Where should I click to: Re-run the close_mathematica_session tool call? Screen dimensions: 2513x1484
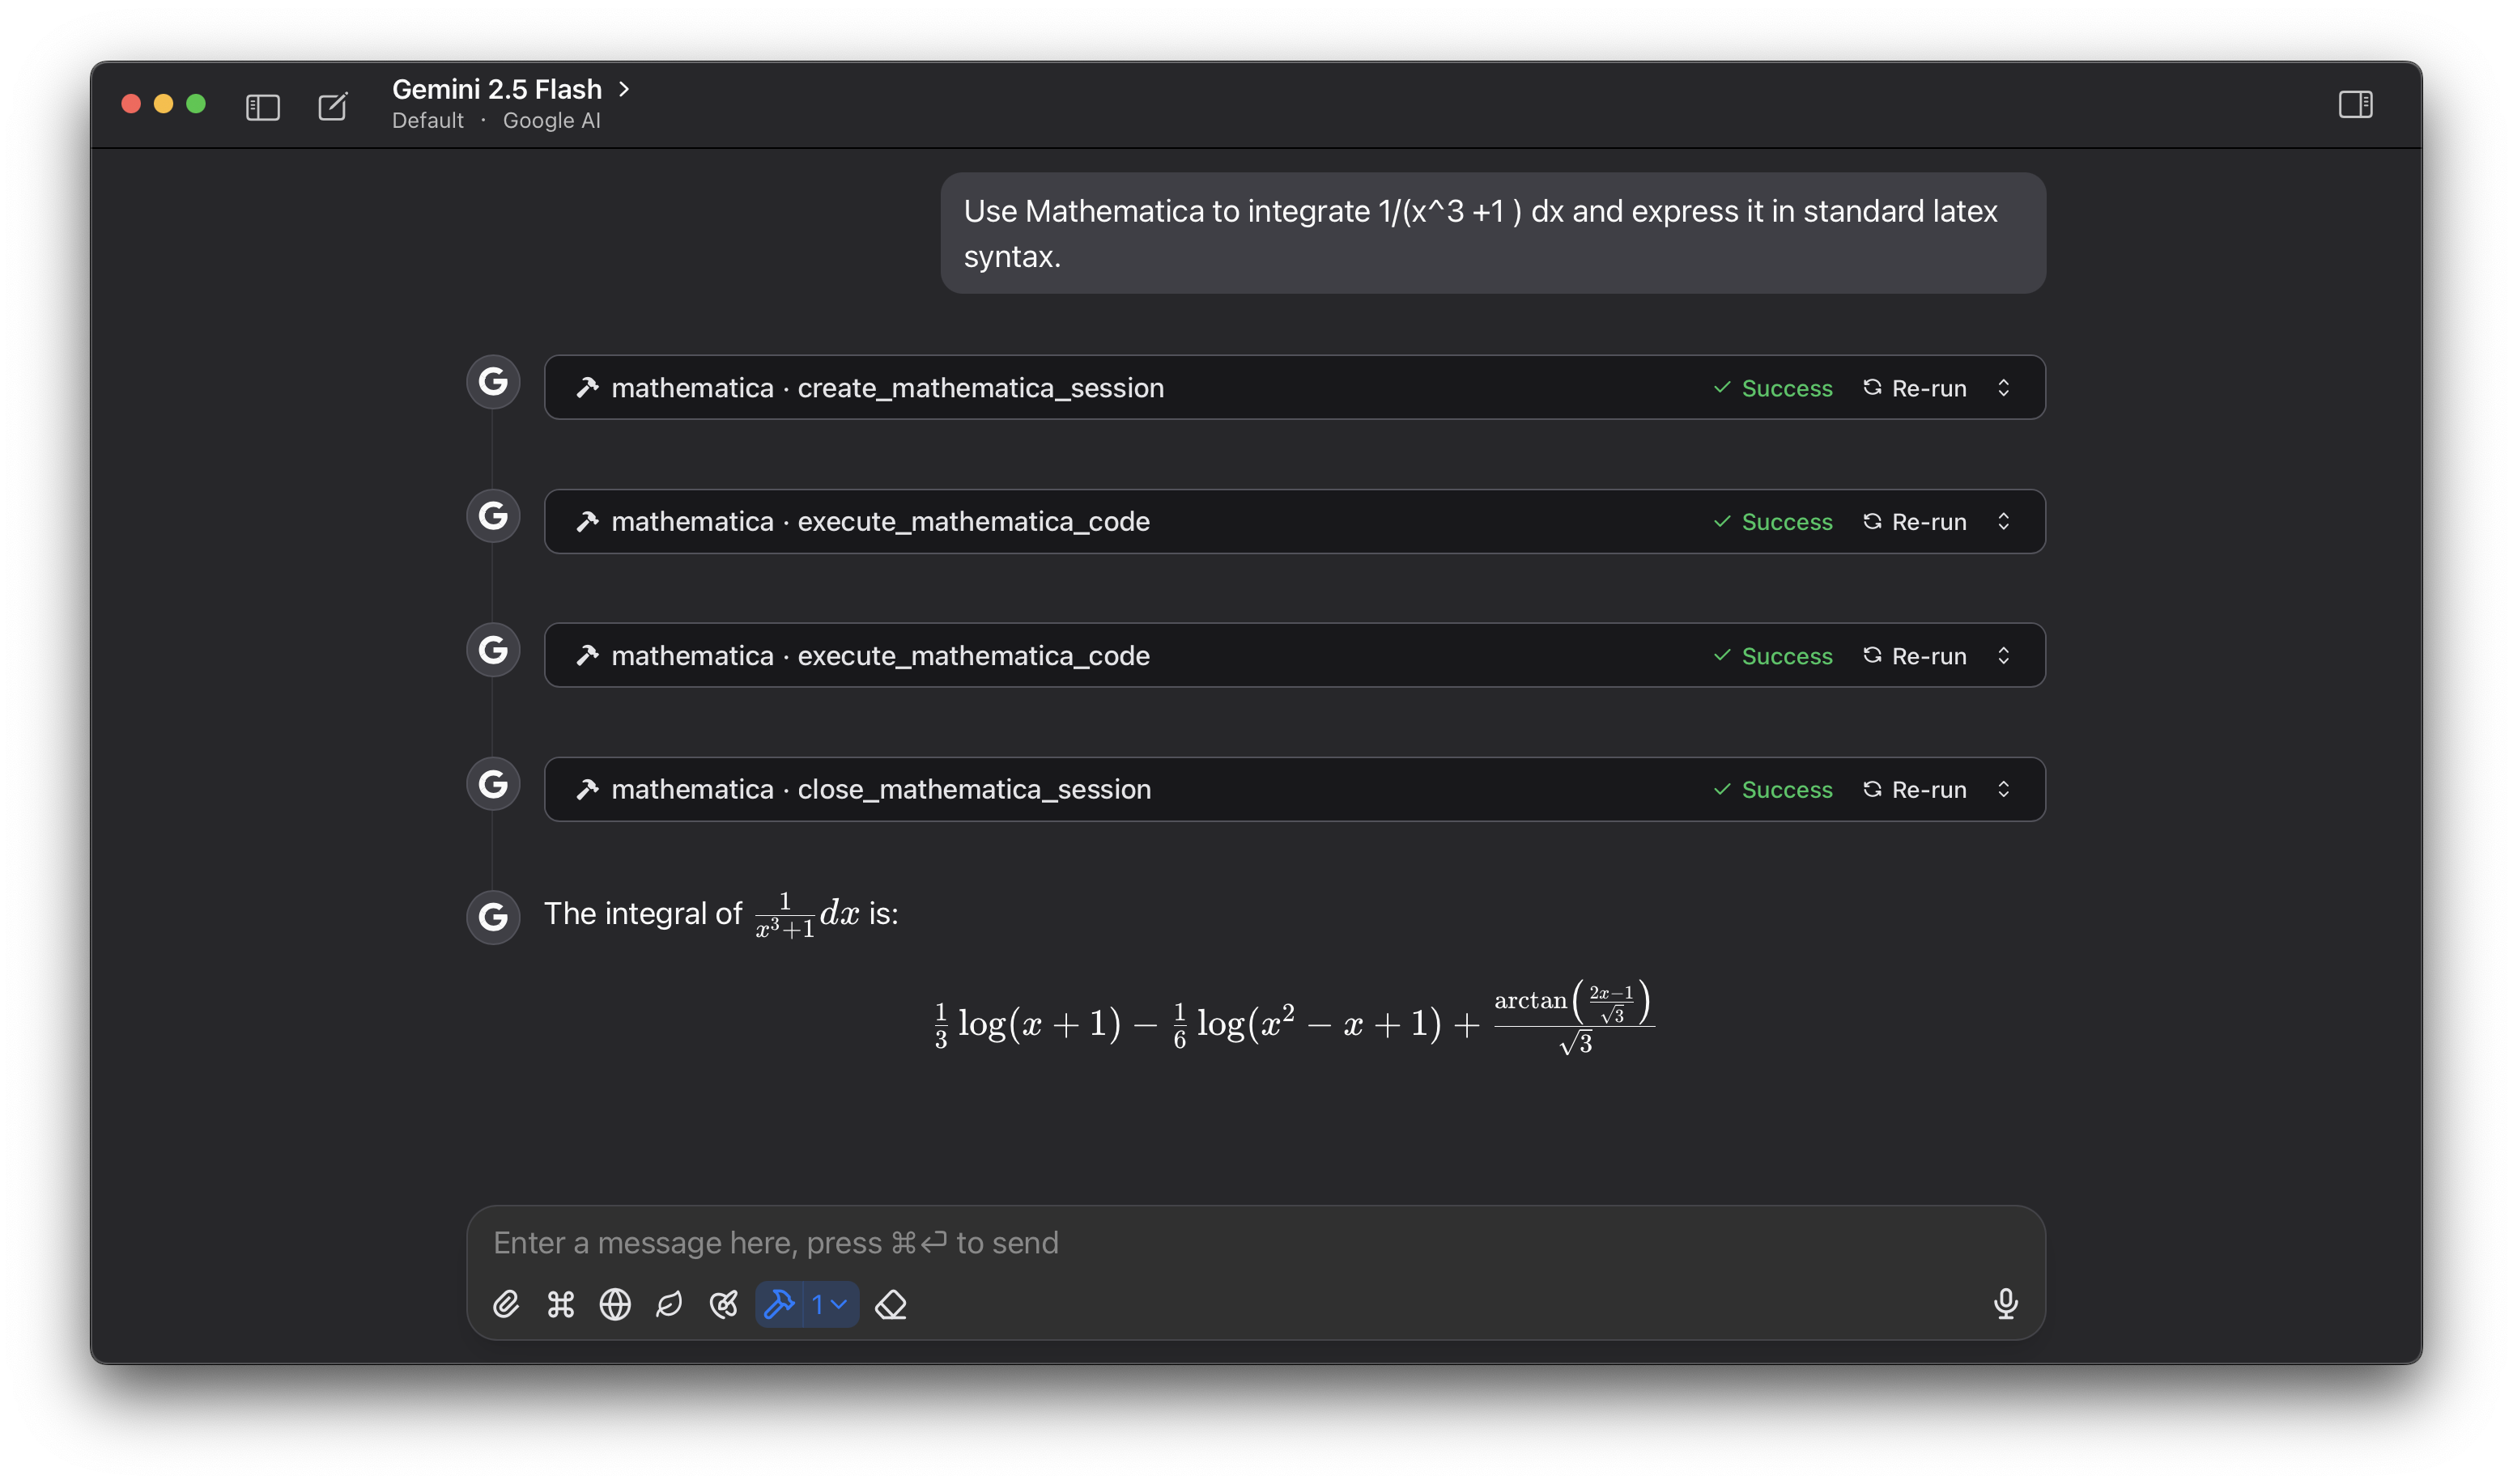coord(1915,789)
